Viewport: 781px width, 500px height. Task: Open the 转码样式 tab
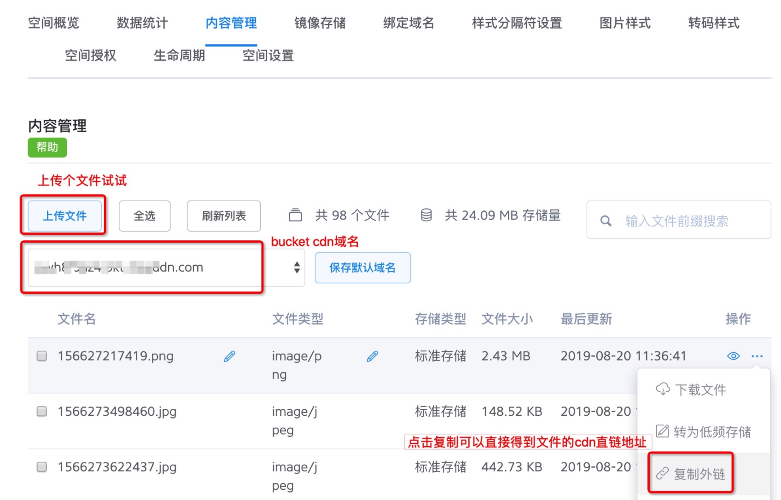(714, 23)
